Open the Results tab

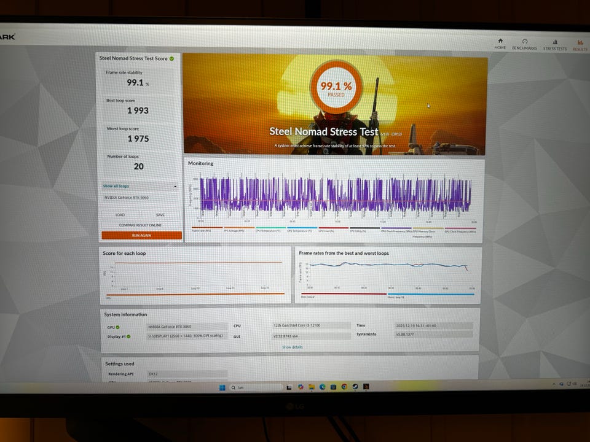tap(580, 45)
